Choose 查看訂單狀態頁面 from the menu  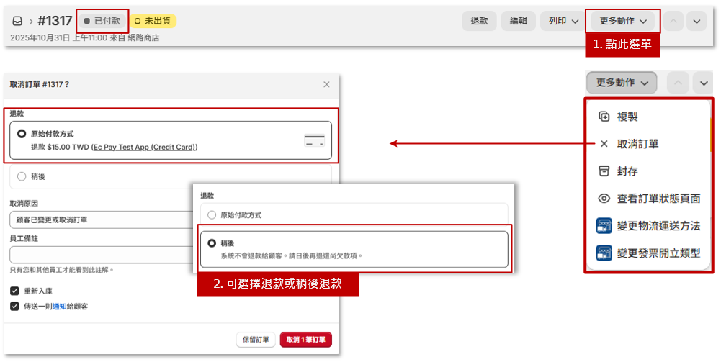pos(658,199)
